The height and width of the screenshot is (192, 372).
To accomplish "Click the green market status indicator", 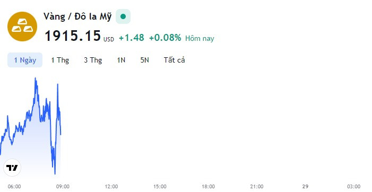I will (x=123, y=16).
